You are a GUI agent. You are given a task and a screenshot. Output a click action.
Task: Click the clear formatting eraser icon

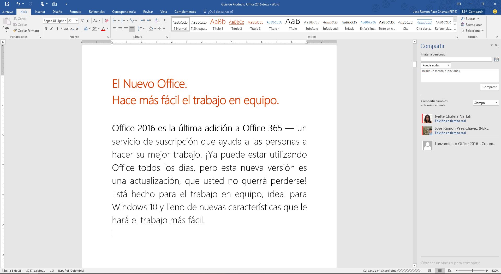[106, 21]
